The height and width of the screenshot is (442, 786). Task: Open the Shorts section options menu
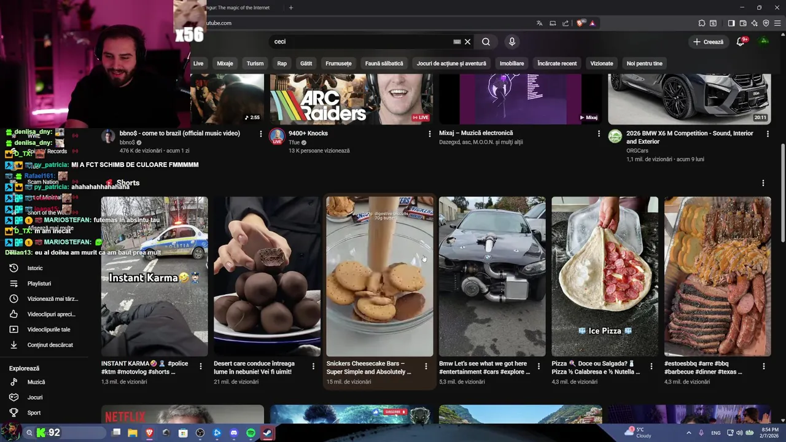pyautogui.click(x=763, y=183)
